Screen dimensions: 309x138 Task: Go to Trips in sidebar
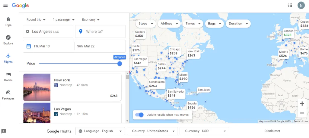(x=8, y=22)
